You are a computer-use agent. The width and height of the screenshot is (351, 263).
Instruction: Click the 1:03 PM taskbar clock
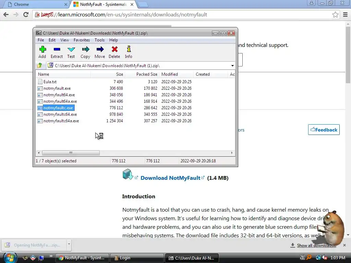pyautogui.click(x=338, y=258)
